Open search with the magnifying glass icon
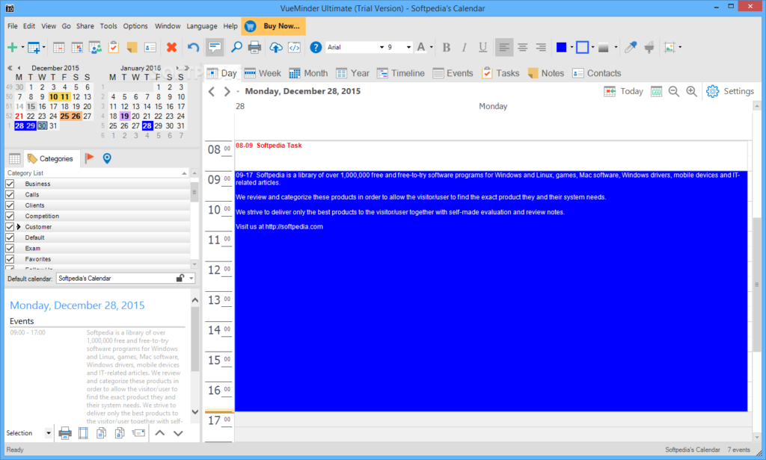 tap(236, 47)
